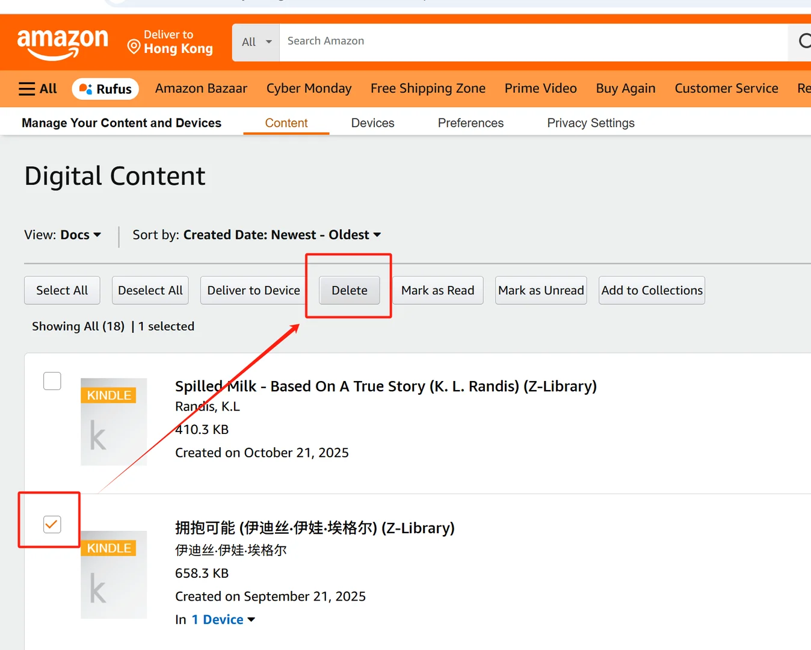Open the hamburger All menu
Screen dimensions: 811x650
coord(37,88)
